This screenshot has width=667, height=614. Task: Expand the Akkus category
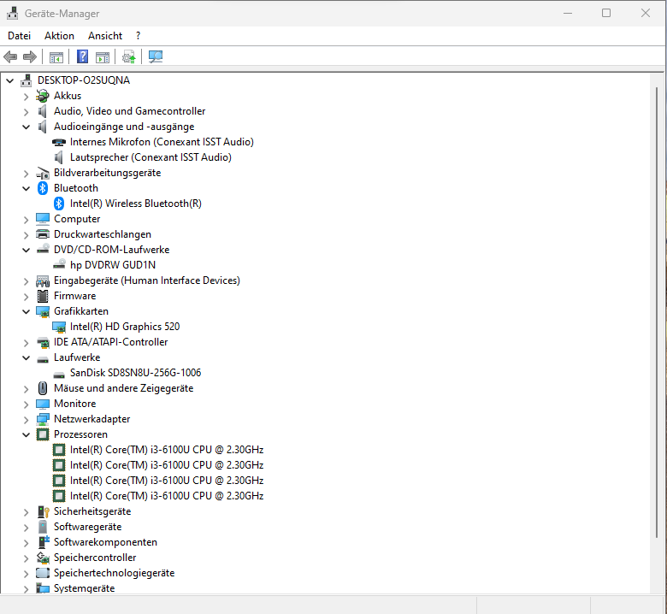point(26,97)
